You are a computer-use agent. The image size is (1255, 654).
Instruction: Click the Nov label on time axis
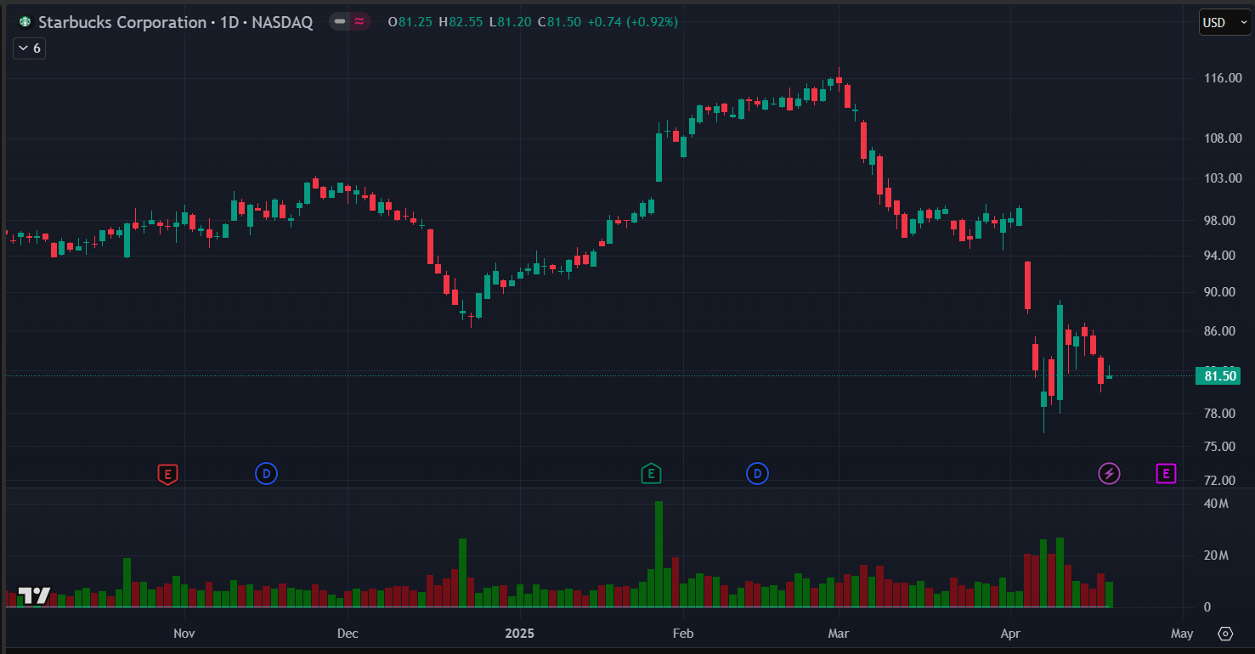coord(184,634)
